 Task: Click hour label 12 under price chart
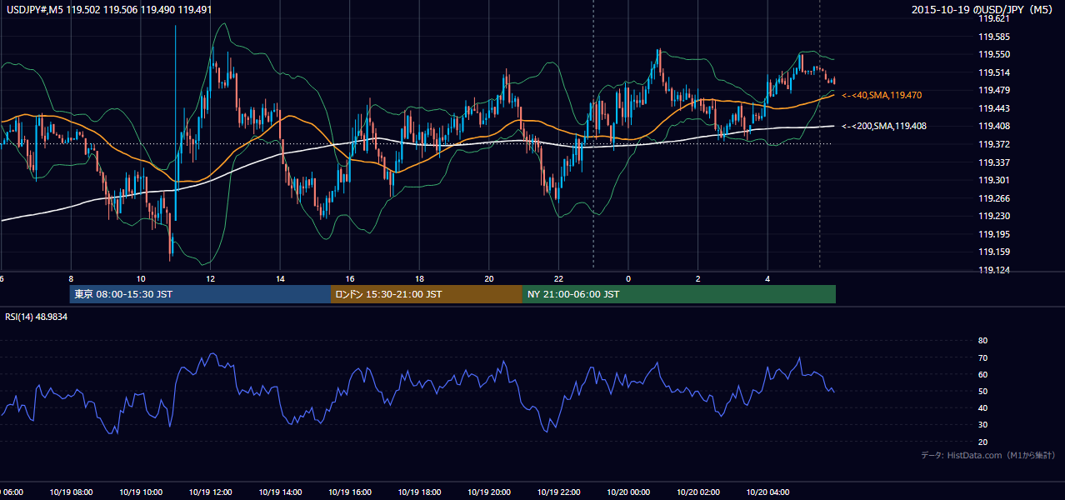pyautogui.click(x=210, y=278)
